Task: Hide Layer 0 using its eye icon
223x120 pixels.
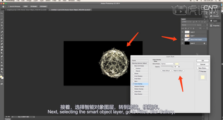Action: (x=183, y=43)
